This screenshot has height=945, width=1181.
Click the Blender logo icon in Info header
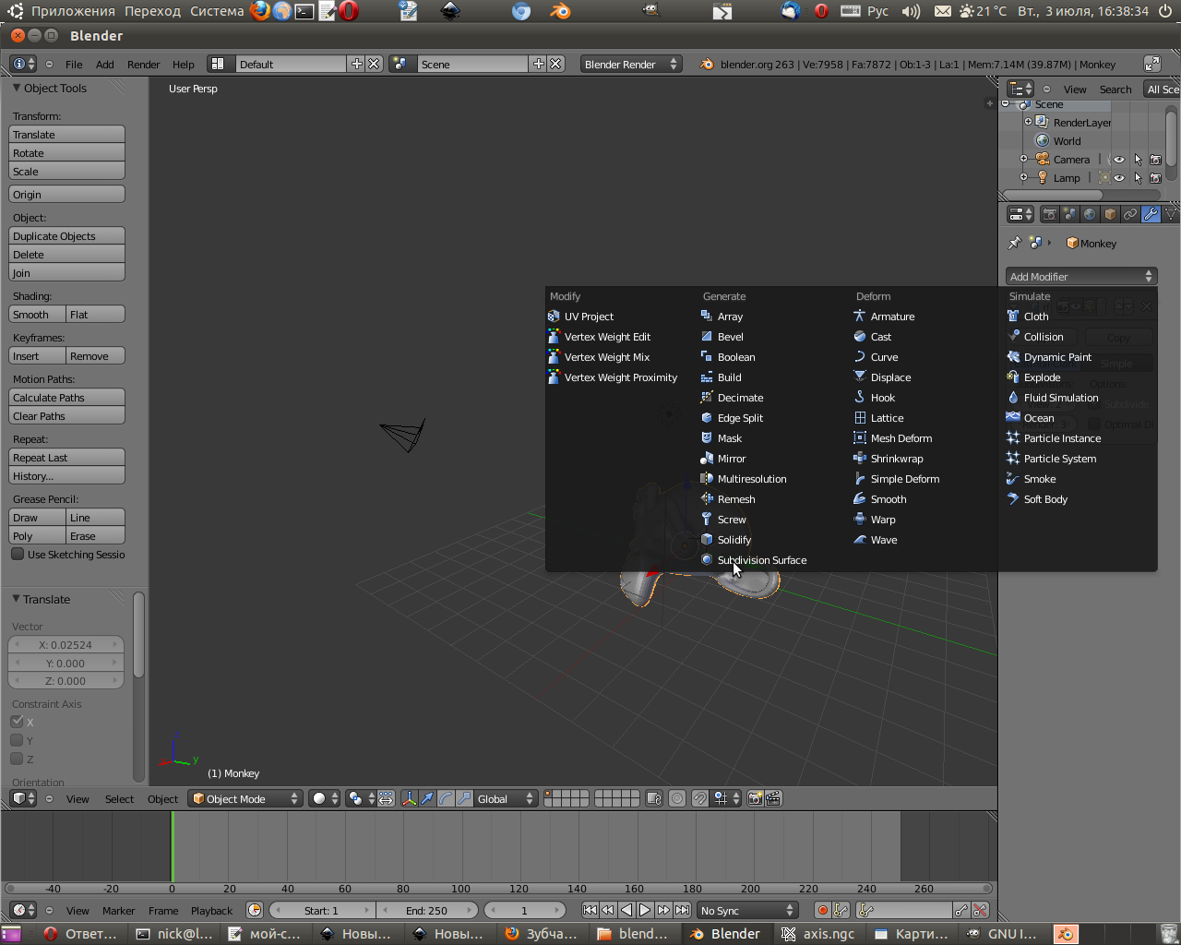(707, 64)
